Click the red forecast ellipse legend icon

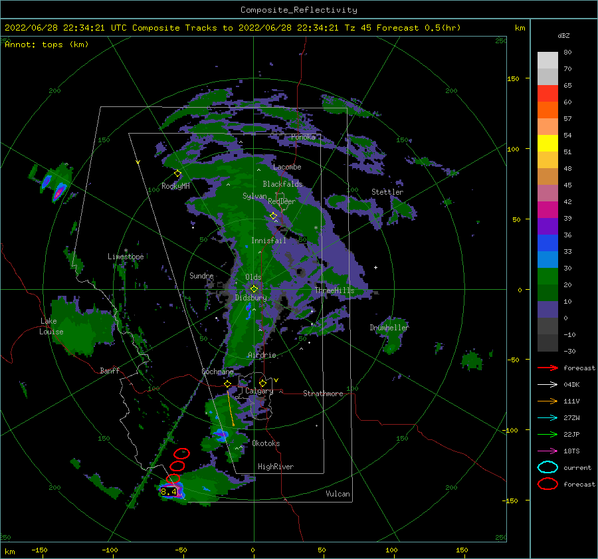[548, 484]
